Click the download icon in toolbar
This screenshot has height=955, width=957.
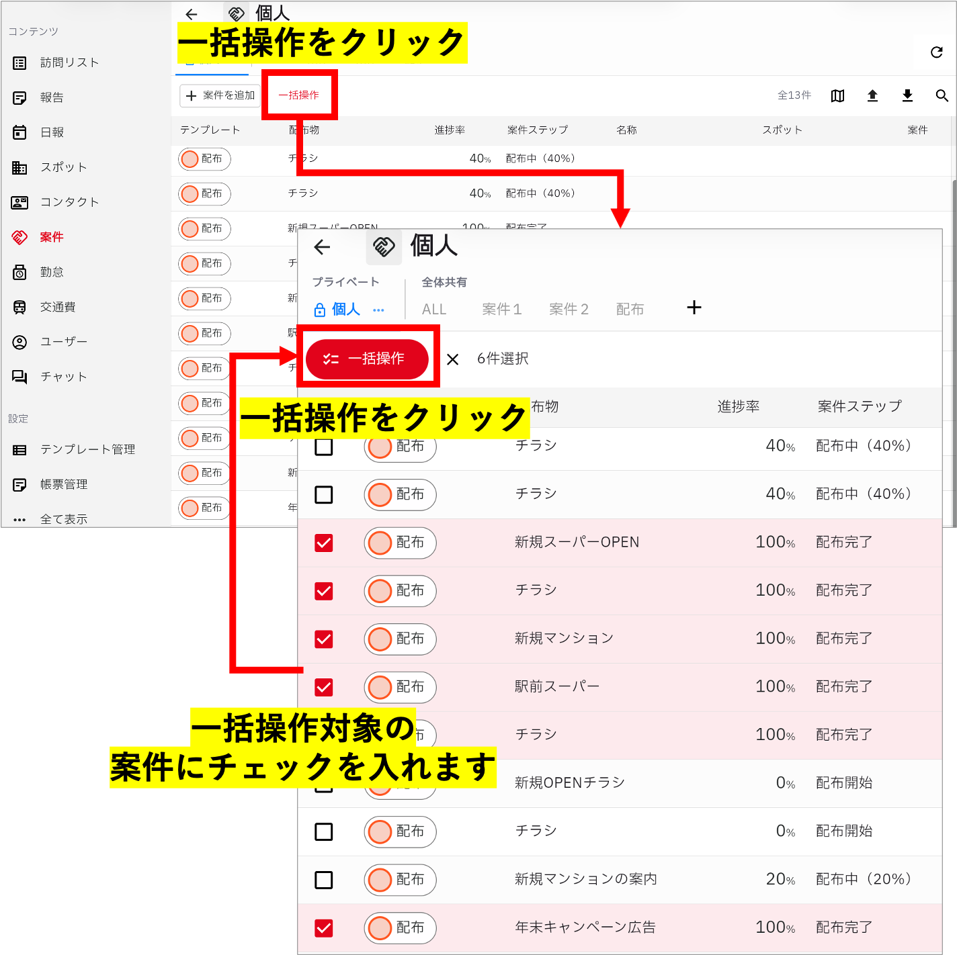[907, 95]
